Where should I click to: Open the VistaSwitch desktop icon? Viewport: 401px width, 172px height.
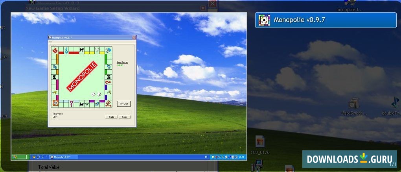[354, 106]
